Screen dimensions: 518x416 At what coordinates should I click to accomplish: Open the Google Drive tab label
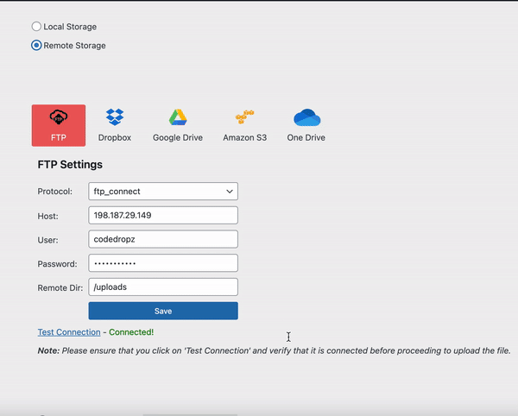point(178,137)
